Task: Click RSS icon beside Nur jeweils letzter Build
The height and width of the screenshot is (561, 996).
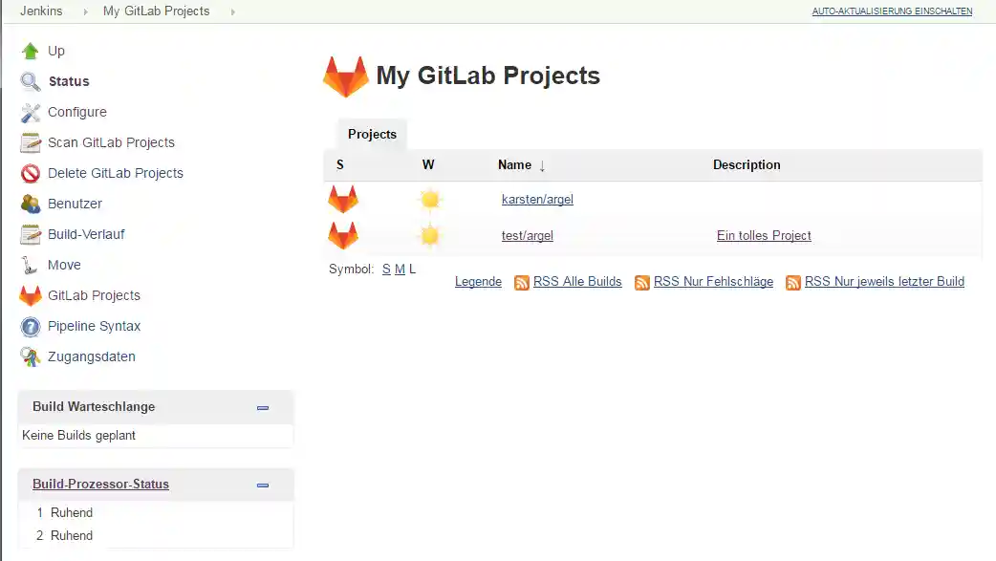Action: [x=792, y=283]
